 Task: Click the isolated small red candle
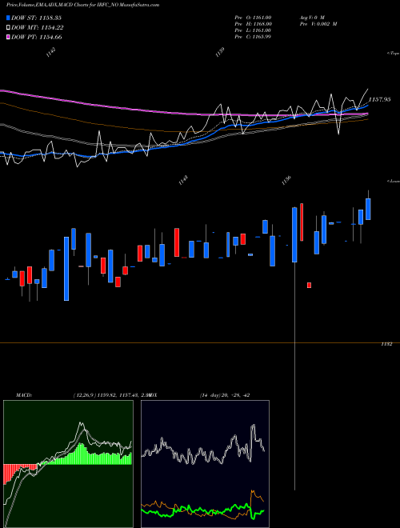pos(309,286)
